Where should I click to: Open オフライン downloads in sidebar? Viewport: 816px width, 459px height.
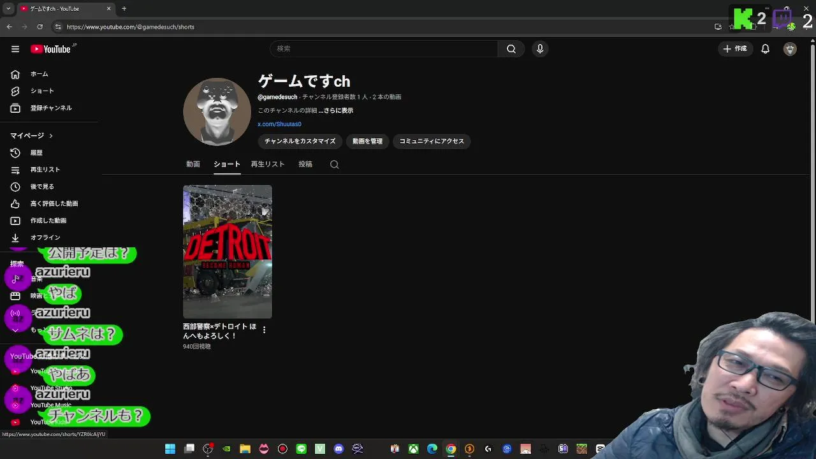click(45, 238)
